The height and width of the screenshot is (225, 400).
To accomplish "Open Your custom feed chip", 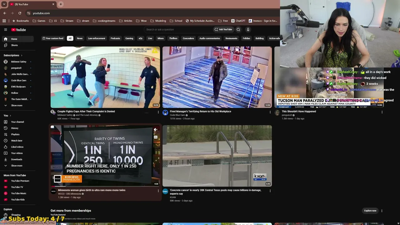I will (x=53, y=38).
